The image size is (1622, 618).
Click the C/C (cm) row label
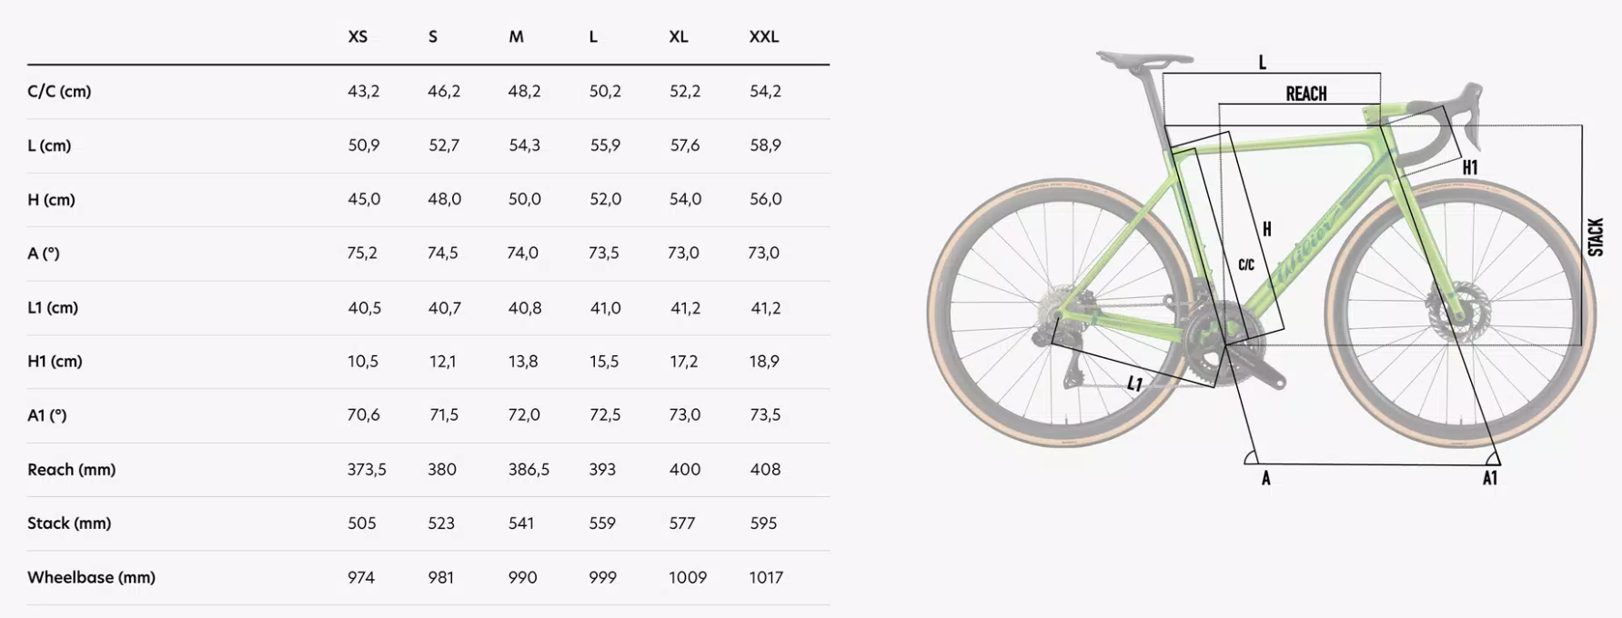[59, 91]
